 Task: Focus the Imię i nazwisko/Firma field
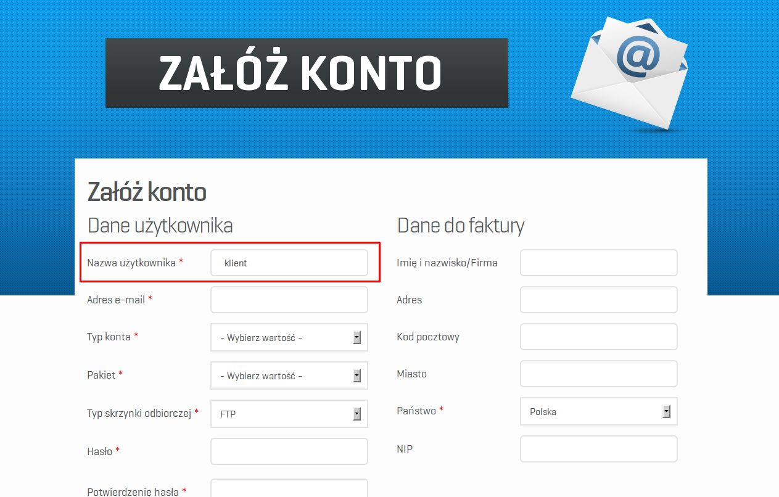[x=599, y=263]
